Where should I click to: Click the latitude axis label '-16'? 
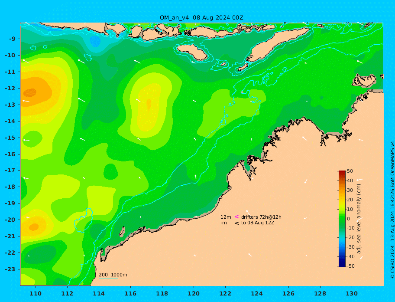(x=10, y=154)
